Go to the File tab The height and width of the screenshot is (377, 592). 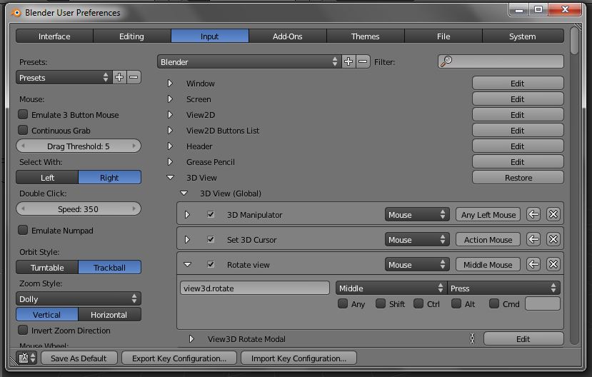443,36
